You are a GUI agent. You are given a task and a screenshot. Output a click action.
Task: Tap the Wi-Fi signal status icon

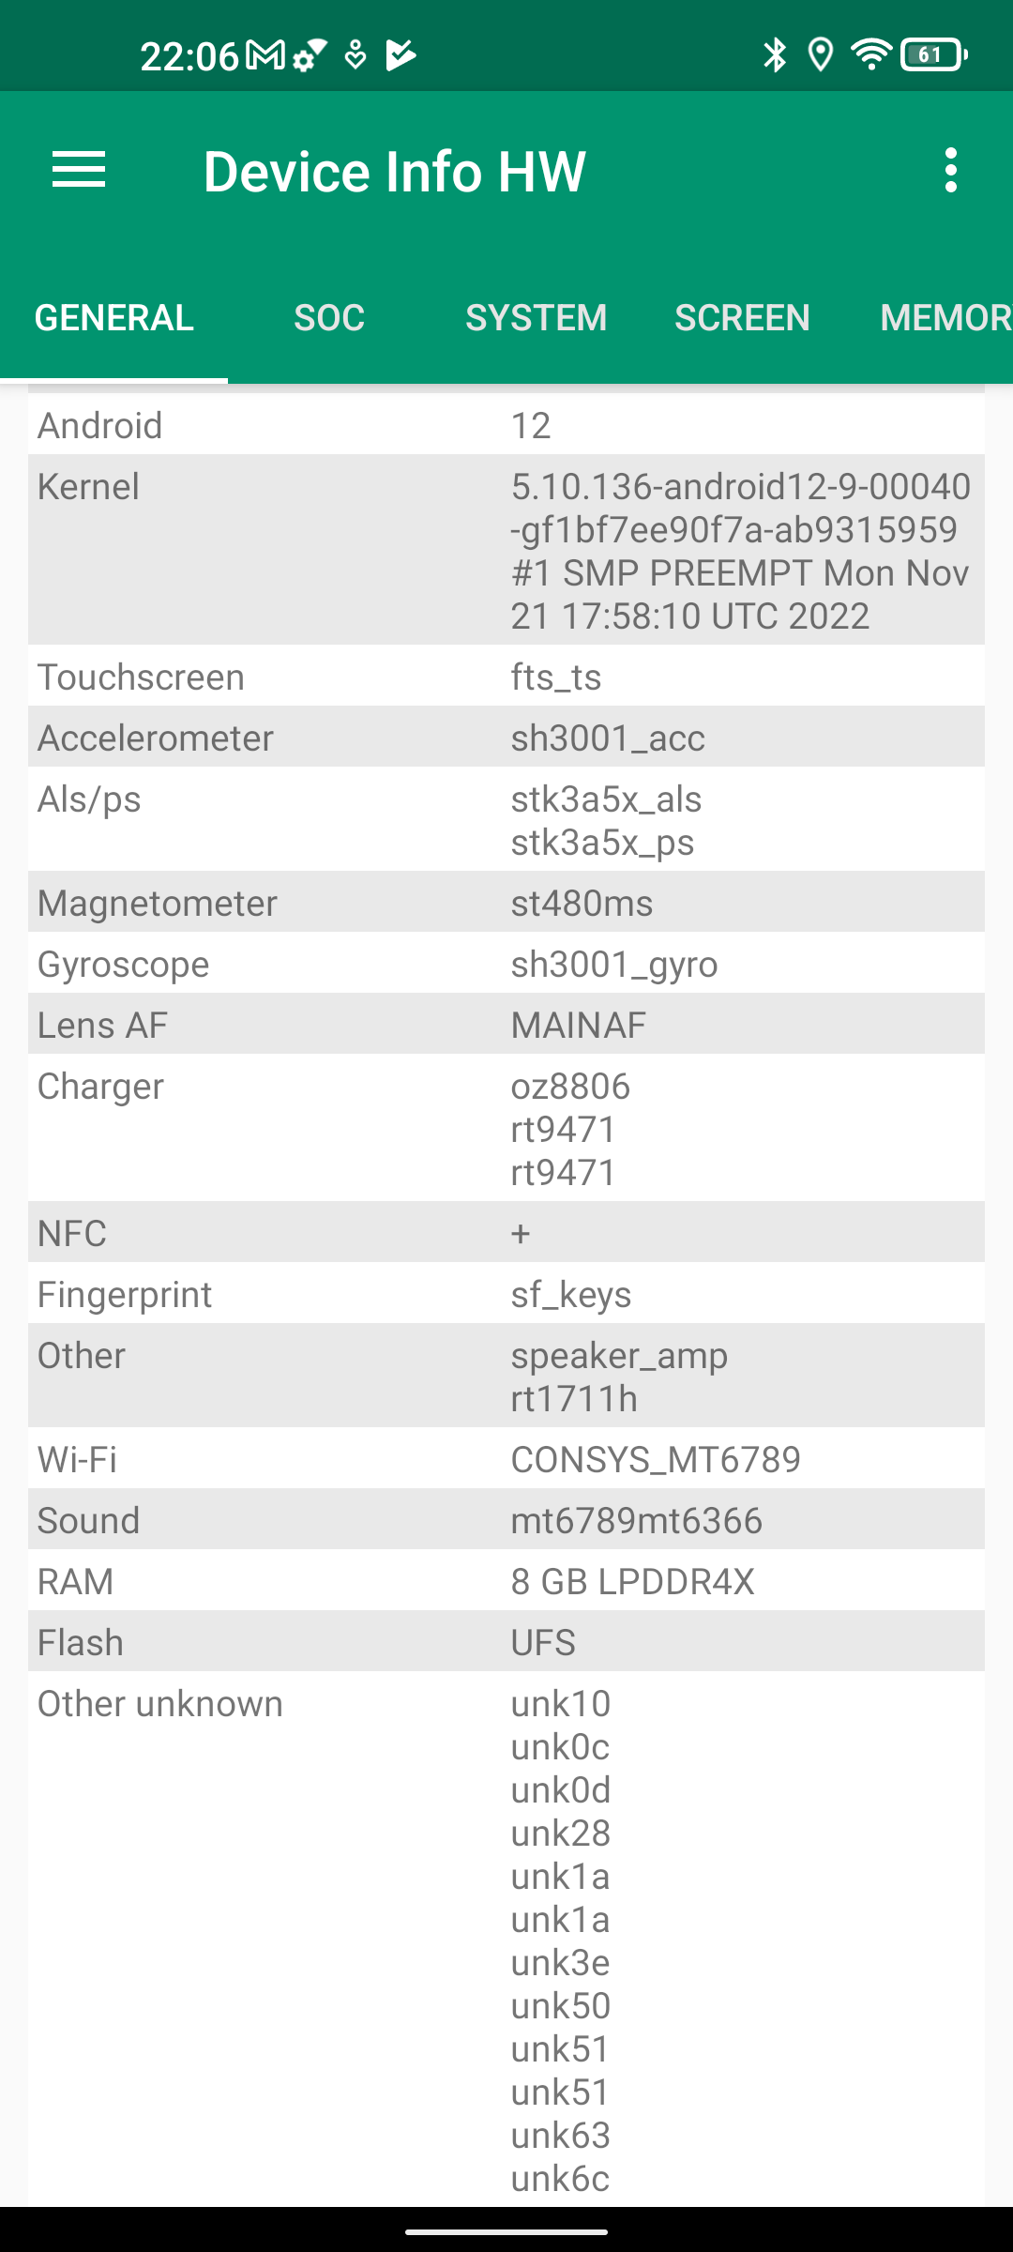871,55
